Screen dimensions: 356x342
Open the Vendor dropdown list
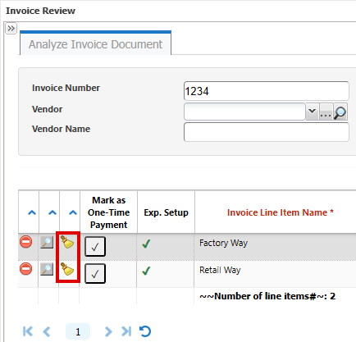point(312,112)
